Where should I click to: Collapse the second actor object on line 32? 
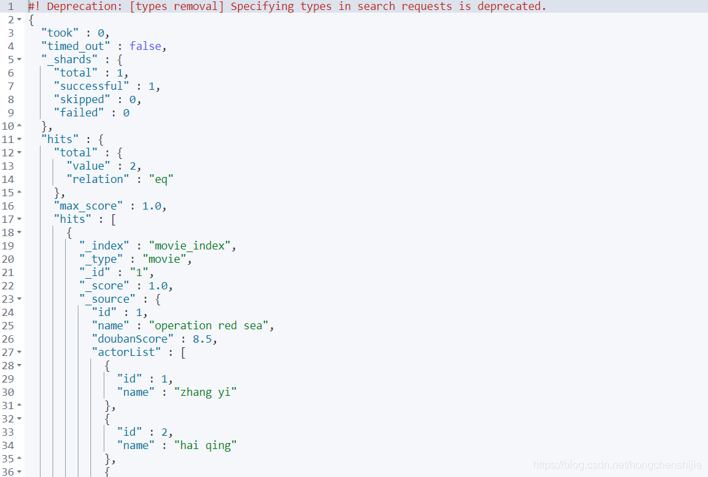(x=19, y=418)
